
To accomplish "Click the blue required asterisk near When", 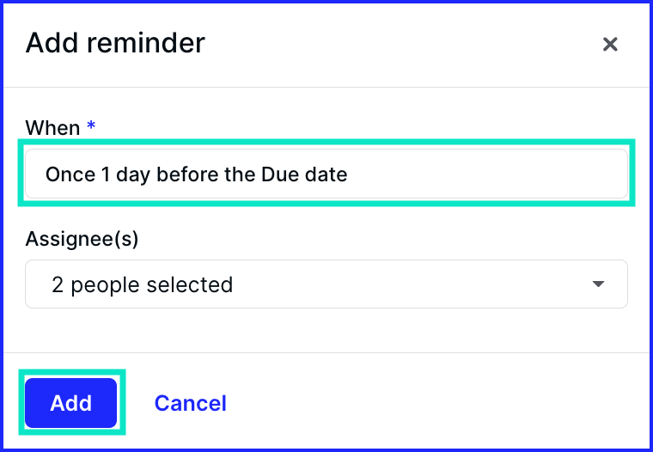I will tap(91, 125).
